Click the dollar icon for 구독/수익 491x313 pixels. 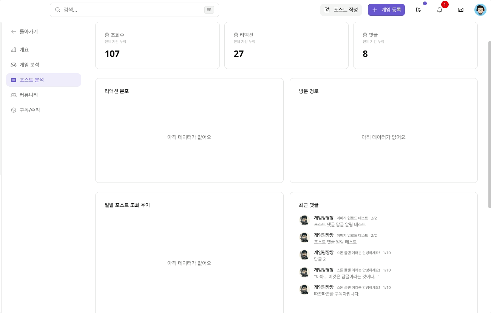pos(14,110)
